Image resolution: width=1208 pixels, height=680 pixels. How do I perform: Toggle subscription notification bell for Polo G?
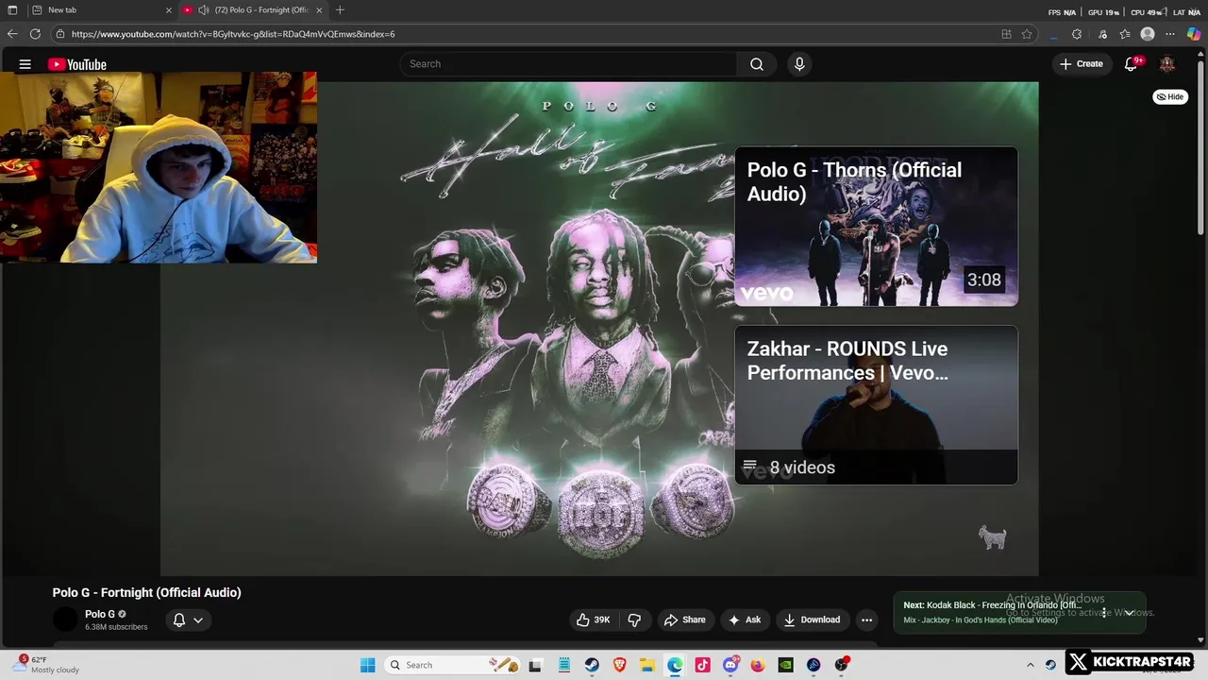[179, 620]
